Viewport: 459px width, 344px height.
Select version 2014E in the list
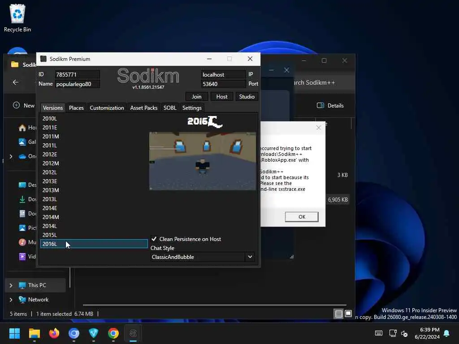click(94, 208)
